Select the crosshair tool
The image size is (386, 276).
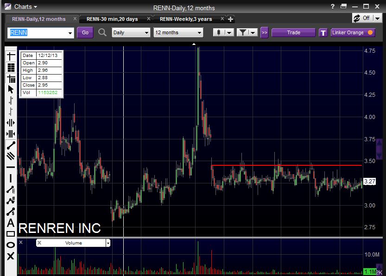tap(11, 56)
